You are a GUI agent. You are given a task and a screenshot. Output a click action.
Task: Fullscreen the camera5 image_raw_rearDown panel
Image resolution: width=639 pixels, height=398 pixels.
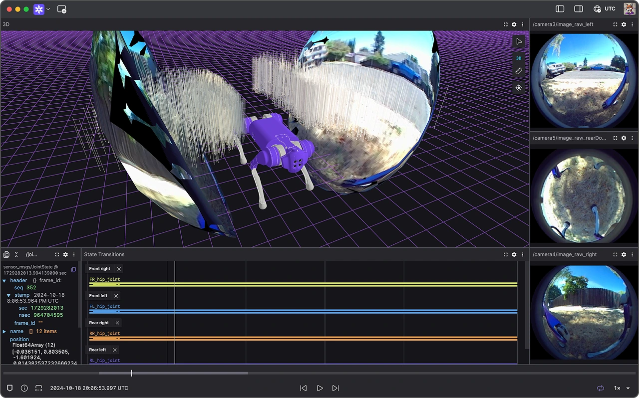(x=615, y=138)
